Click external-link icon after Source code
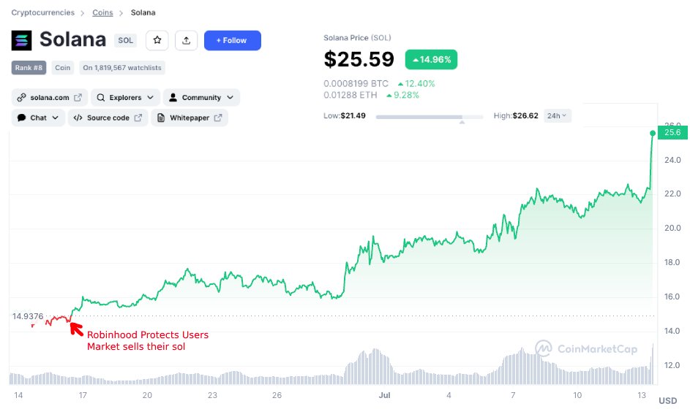The image size is (690, 409). pyautogui.click(x=138, y=118)
